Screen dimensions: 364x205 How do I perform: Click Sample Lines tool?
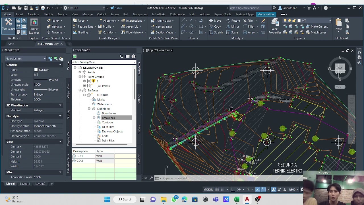point(161,26)
